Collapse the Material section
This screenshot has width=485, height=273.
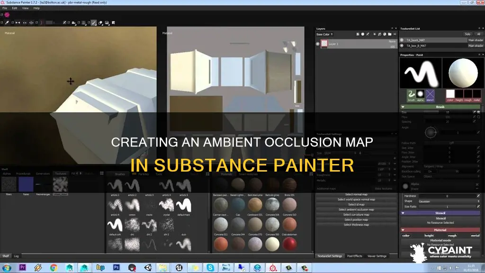point(403,230)
